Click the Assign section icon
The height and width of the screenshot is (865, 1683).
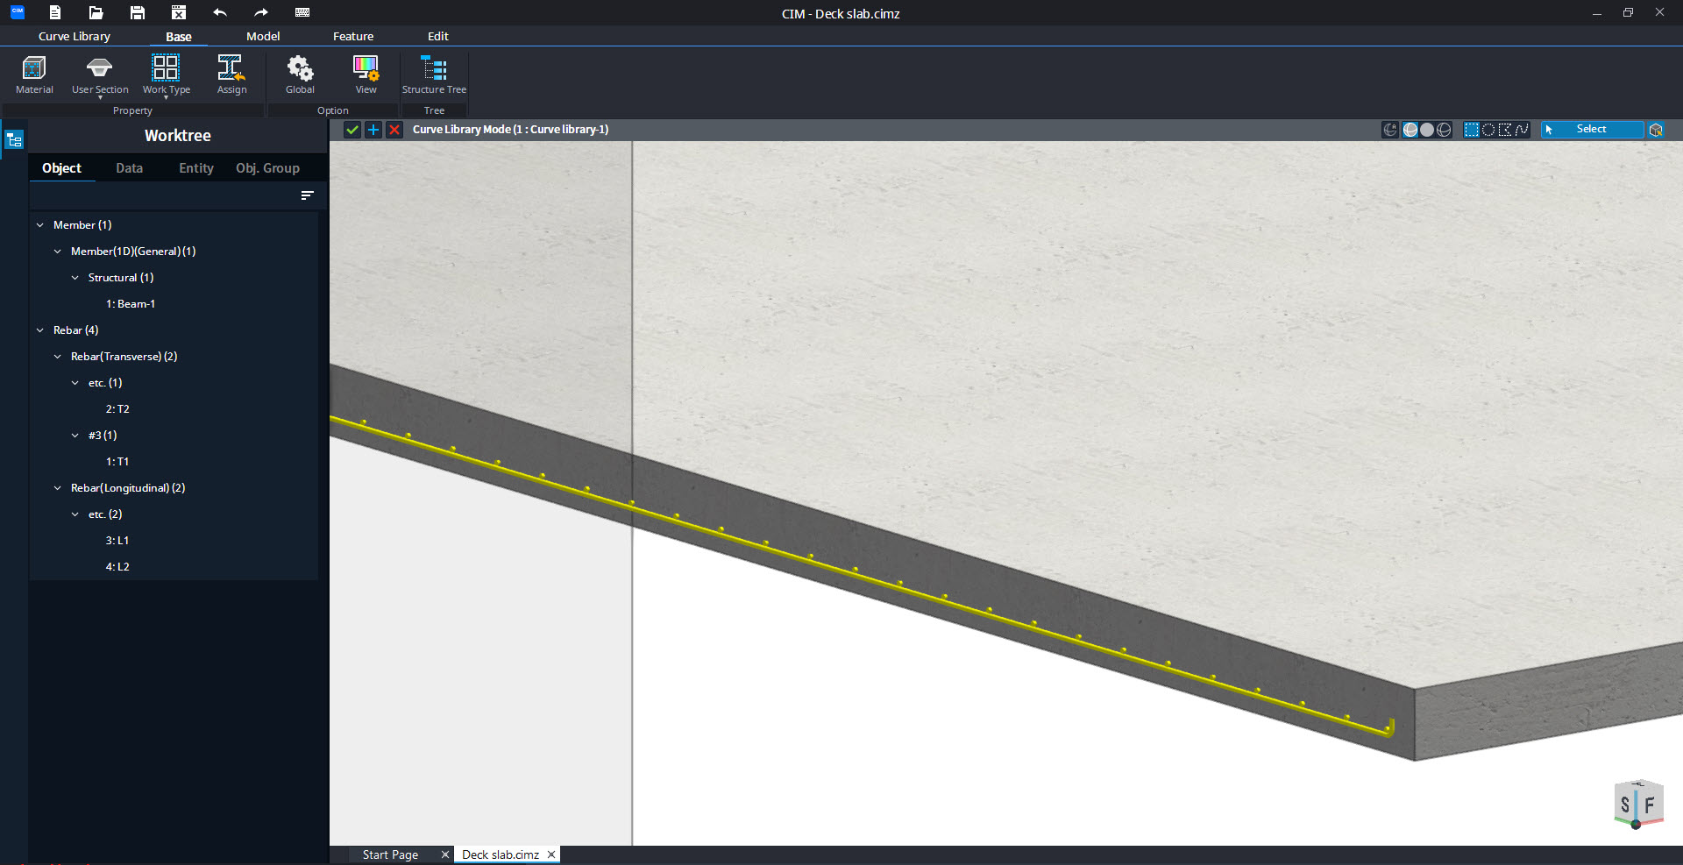pyautogui.click(x=231, y=74)
